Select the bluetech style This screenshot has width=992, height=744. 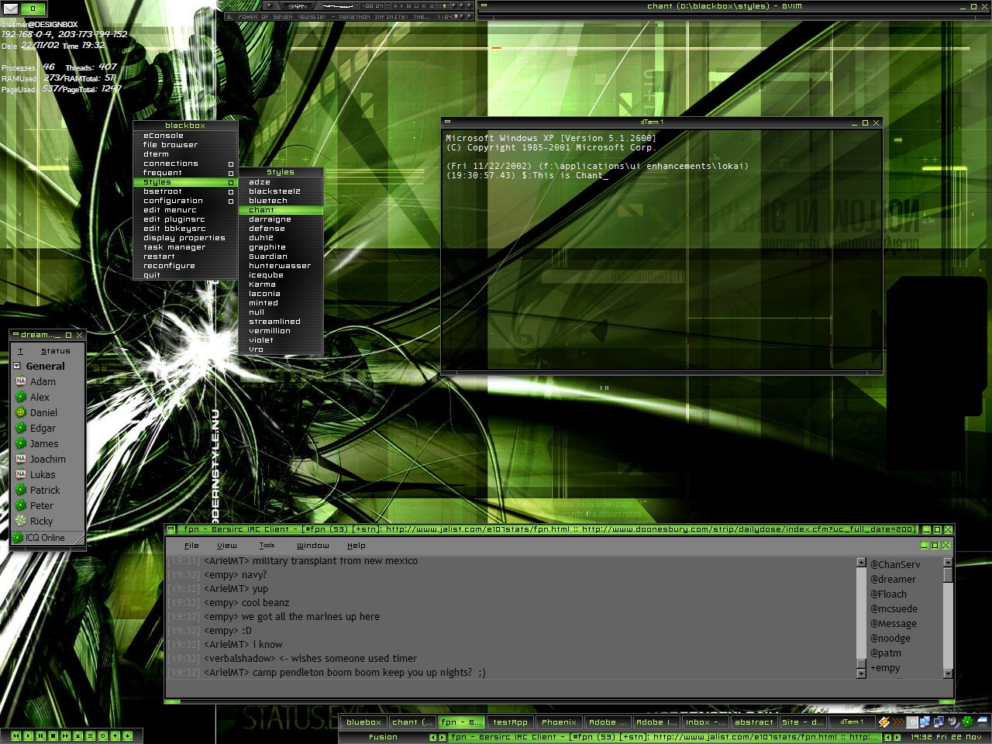(281, 201)
